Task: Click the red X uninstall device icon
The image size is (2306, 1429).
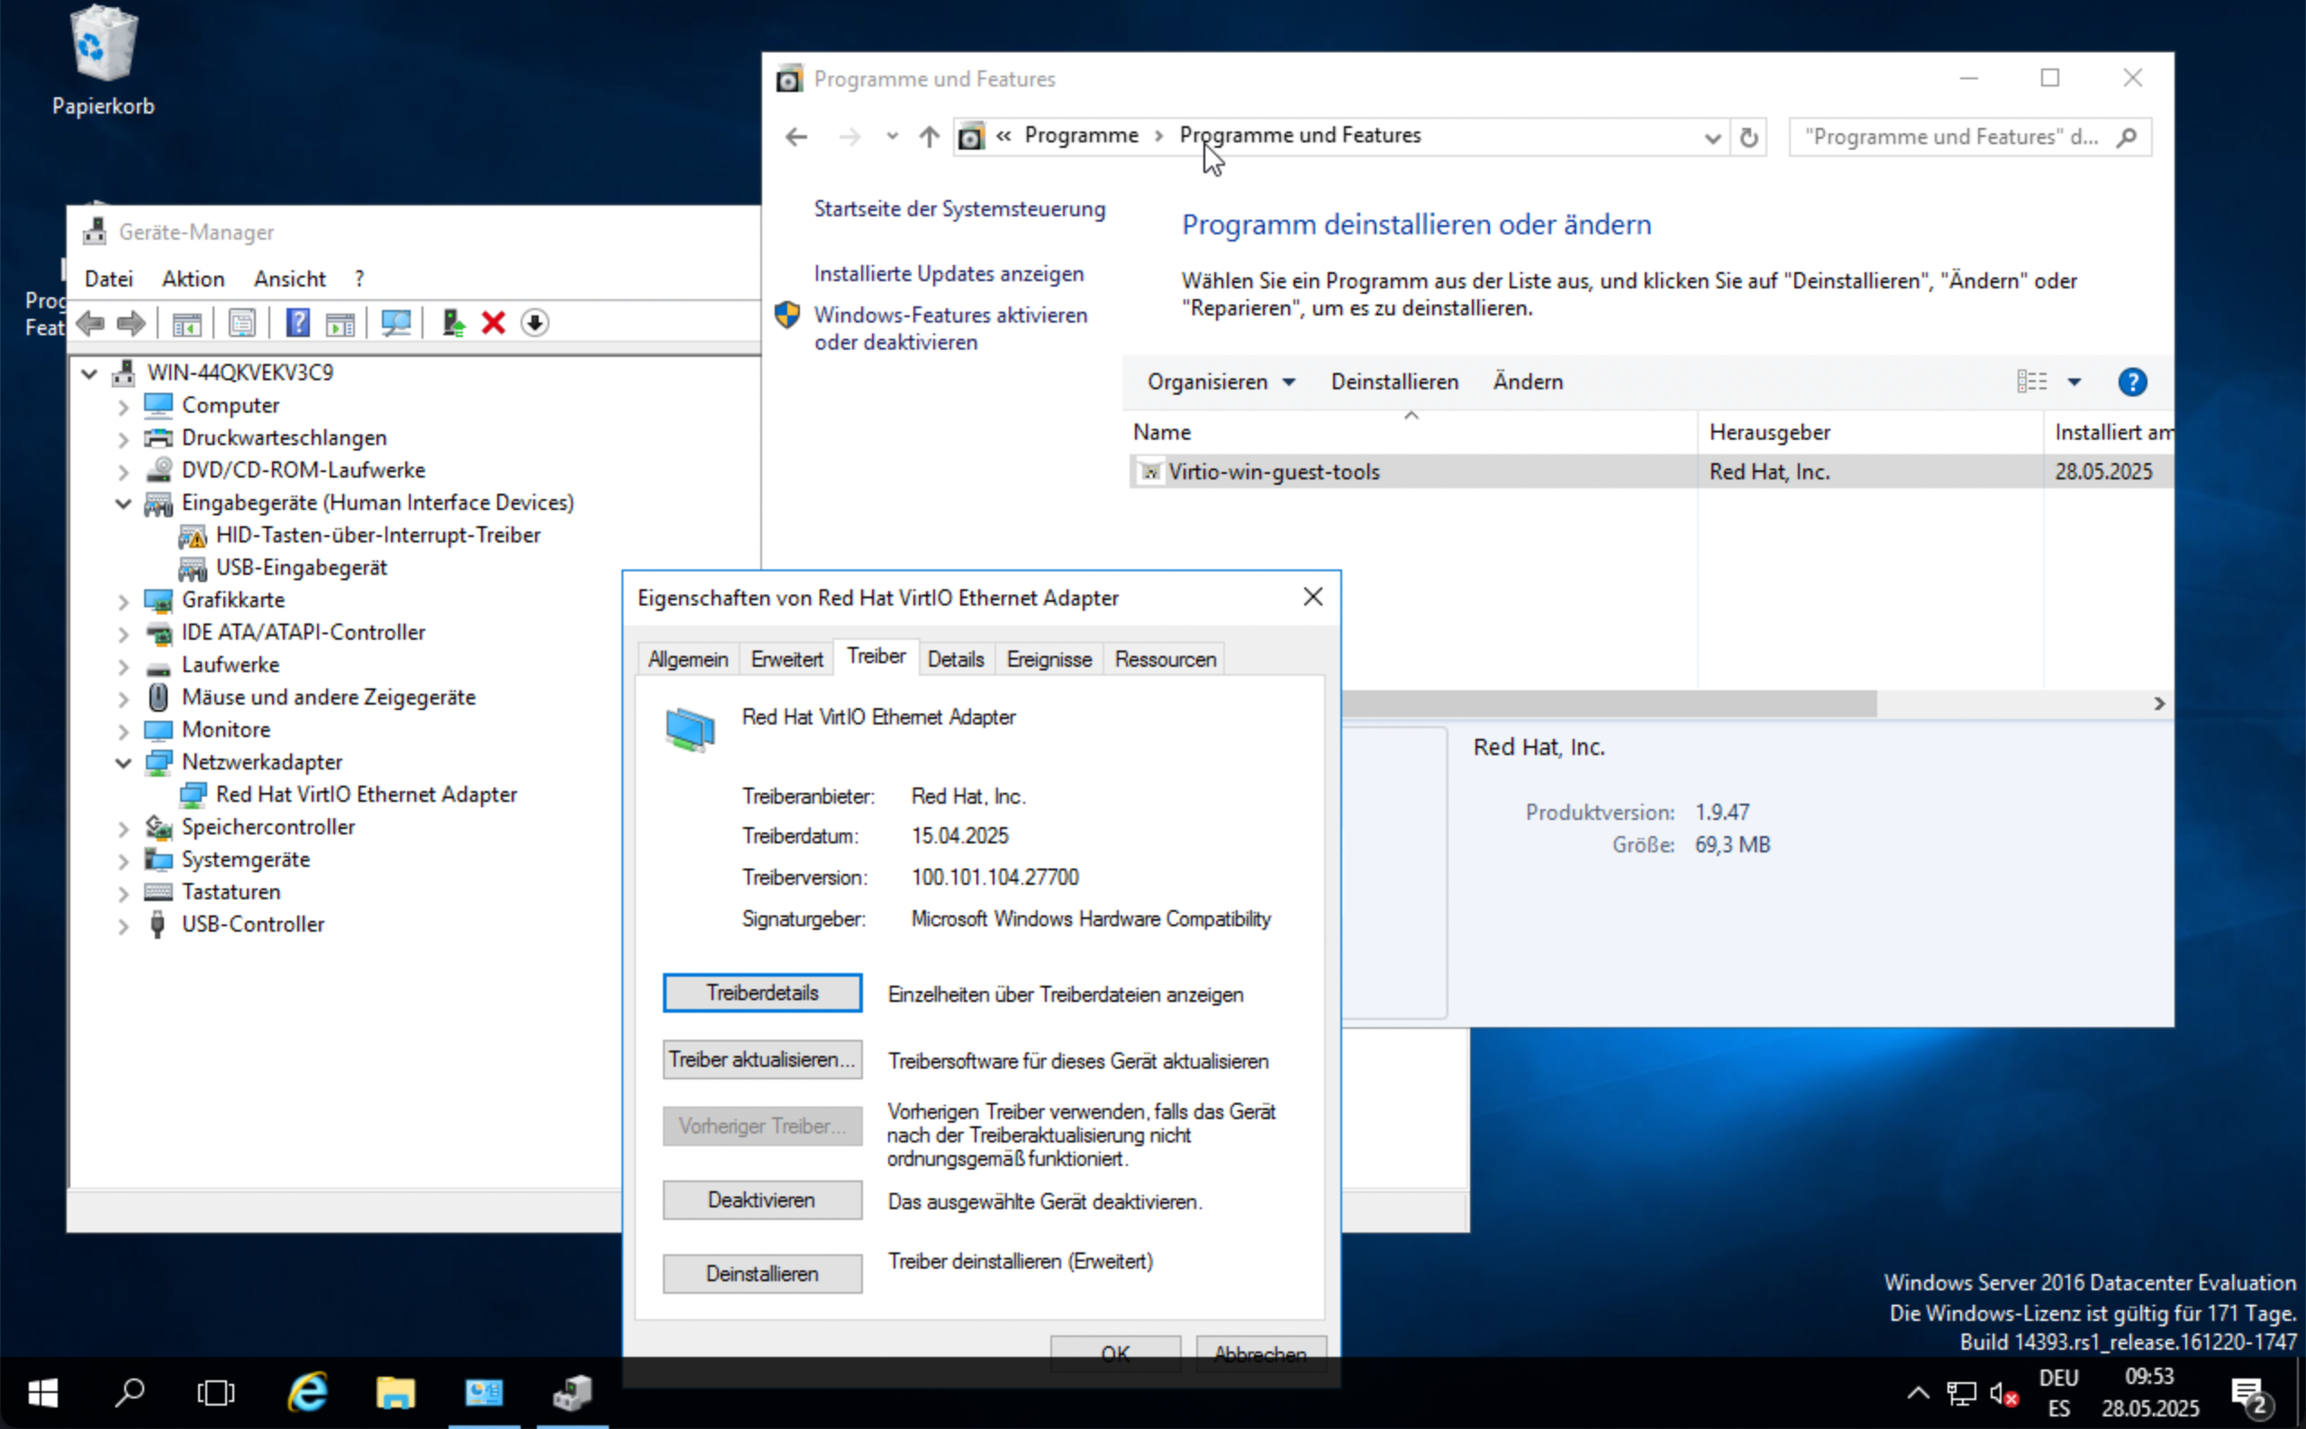Action: pyautogui.click(x=493, y=323)
